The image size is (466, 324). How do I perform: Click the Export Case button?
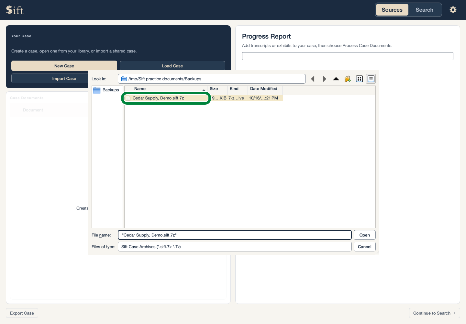click(x=22, y=313)
